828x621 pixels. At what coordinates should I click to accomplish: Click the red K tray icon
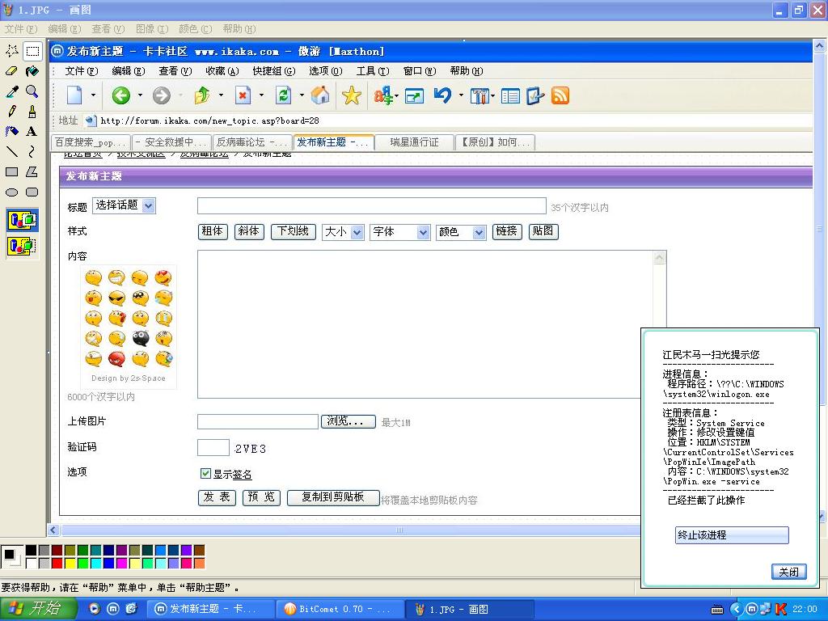pyautogui.click(x=780, y=609)
